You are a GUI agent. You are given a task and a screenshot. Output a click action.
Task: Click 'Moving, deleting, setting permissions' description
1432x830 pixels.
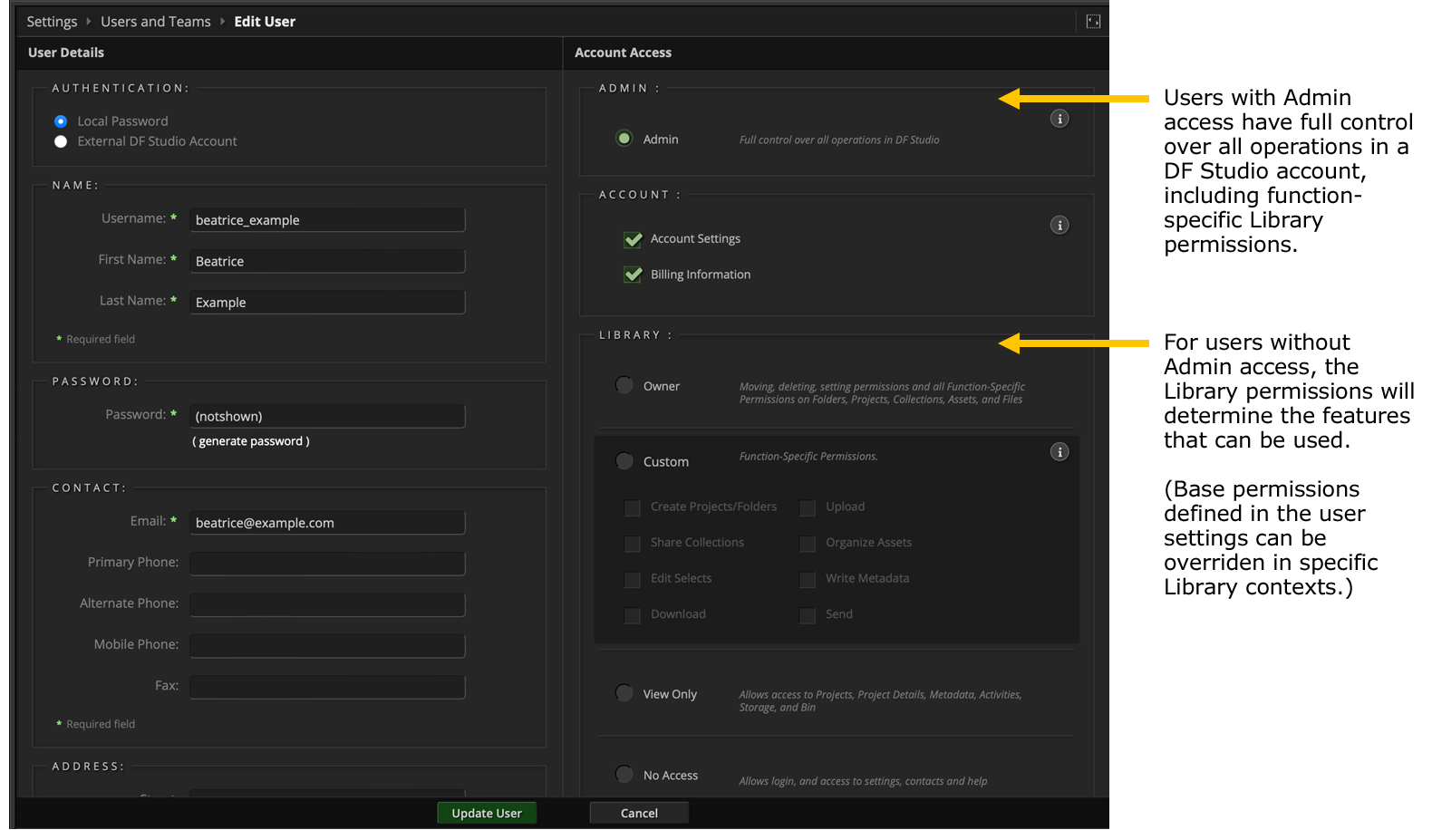coord(882,392)
